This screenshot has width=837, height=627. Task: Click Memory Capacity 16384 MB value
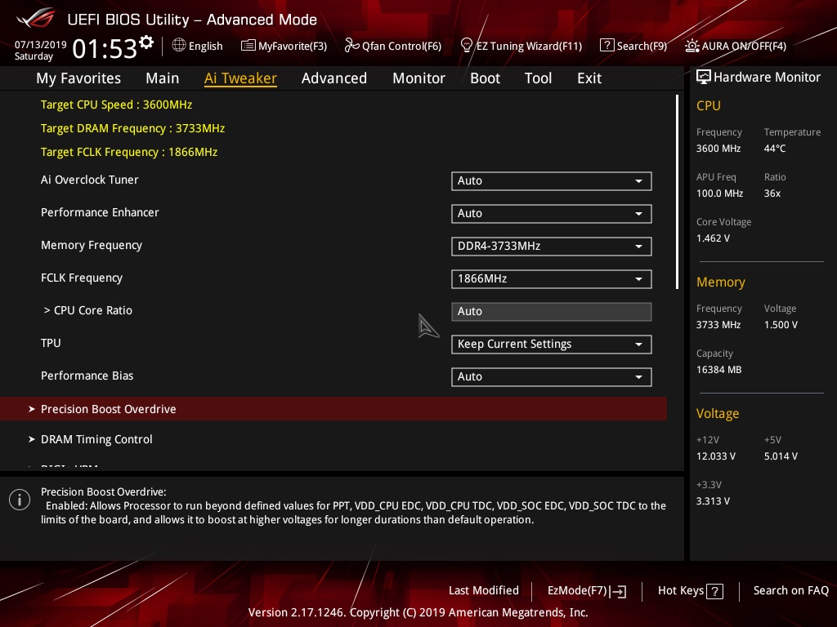718,370
